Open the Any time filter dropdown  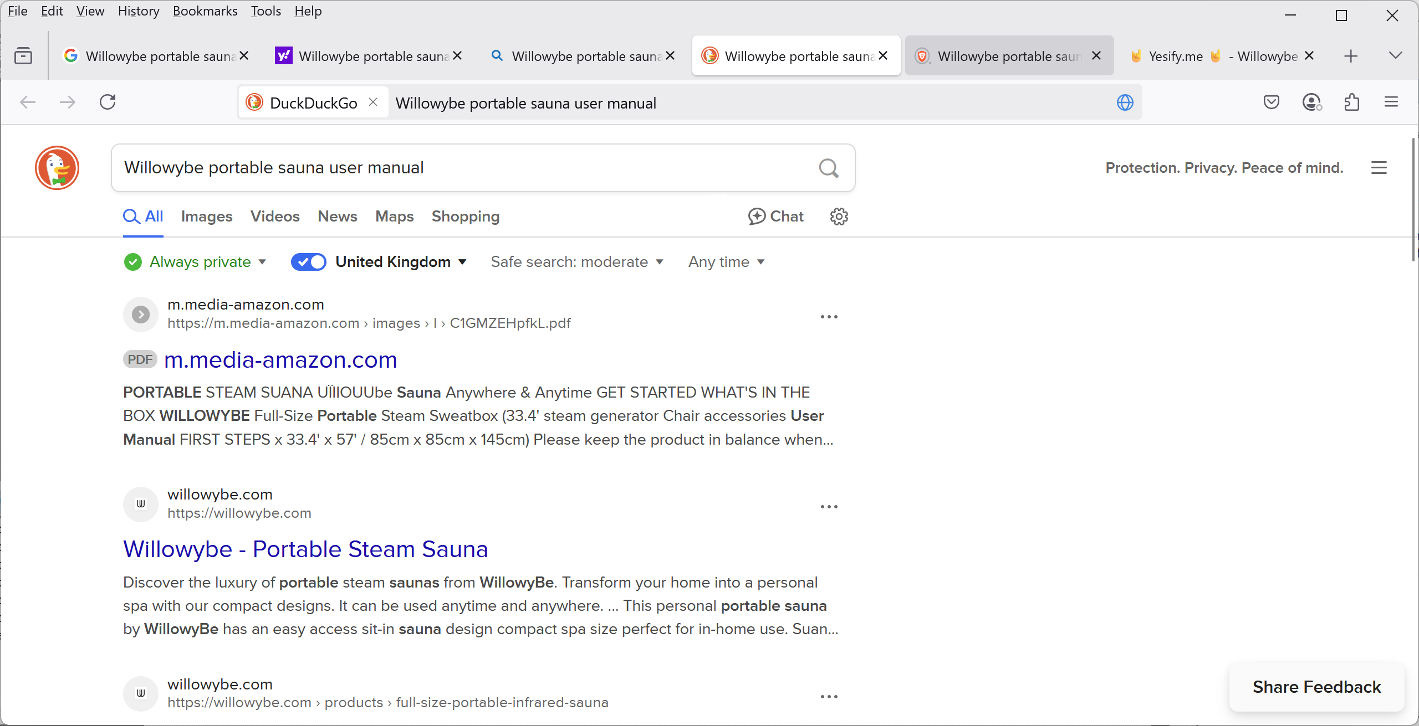click(x=726, y=262)
